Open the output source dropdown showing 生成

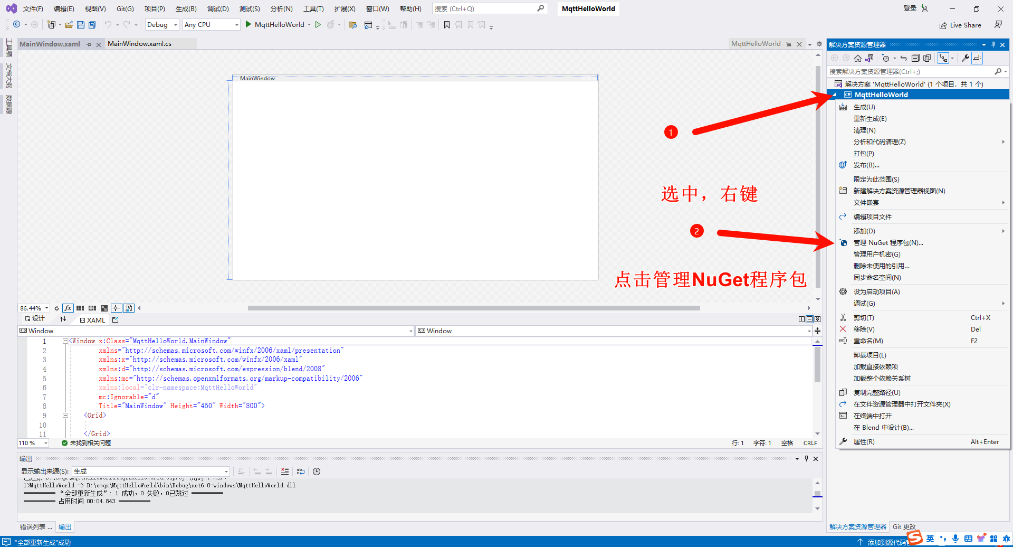point(151,471)
